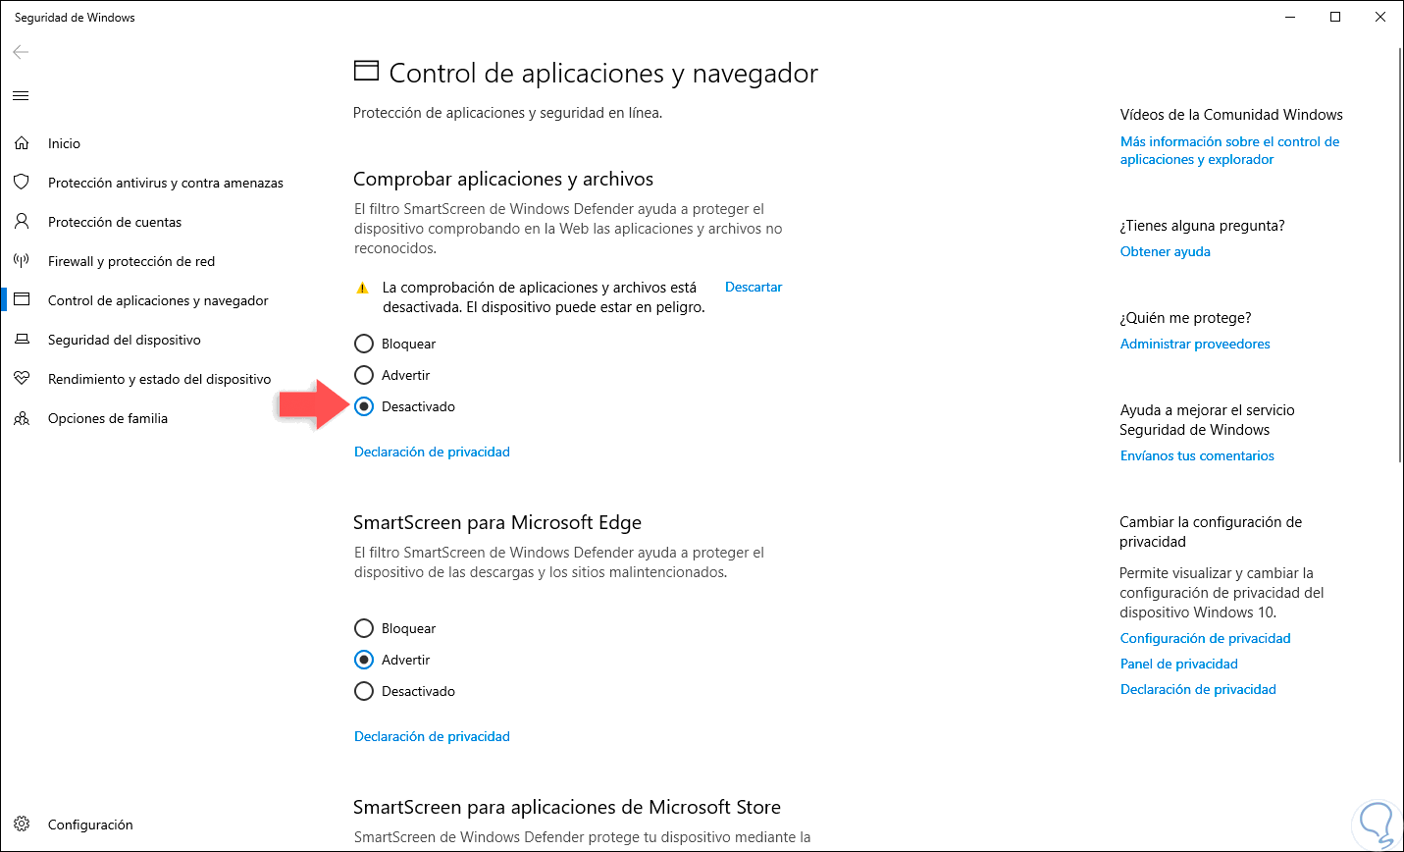Screen dimensions: 1404x852
Task: Open the hamburger navigation menu icon
Action: click(21, 95)
